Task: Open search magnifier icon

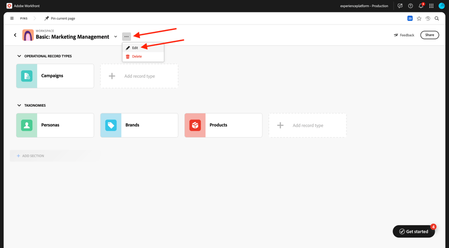Action: click(x=436, y=19)
